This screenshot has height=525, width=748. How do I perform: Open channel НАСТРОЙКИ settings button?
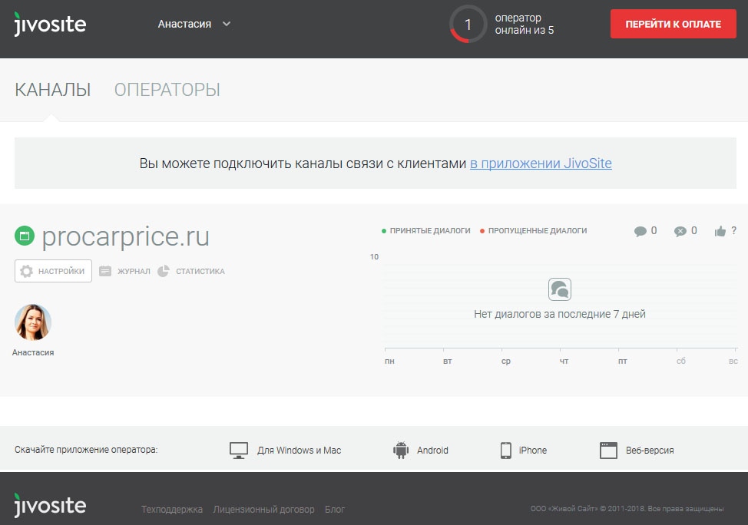(53, 271)
